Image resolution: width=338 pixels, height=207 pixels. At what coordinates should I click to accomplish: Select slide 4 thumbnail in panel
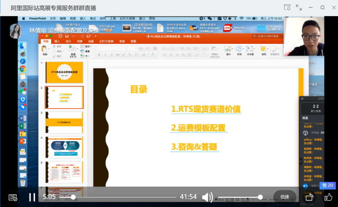click(64, 147)
